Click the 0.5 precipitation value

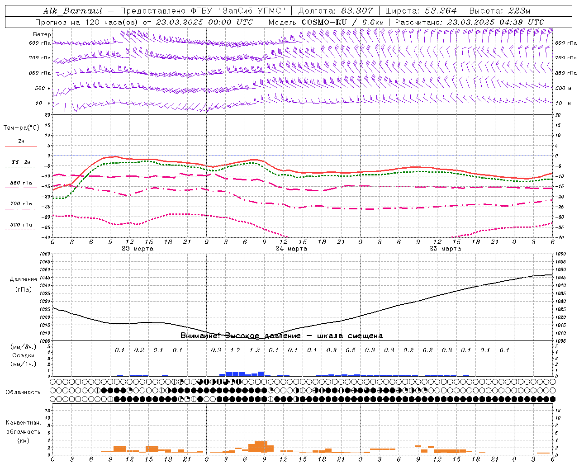point(351,350)
